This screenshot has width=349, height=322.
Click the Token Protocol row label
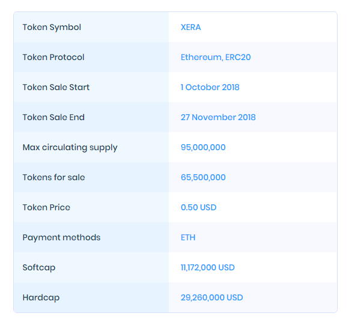pyautogui.click(x=53, y=57)
